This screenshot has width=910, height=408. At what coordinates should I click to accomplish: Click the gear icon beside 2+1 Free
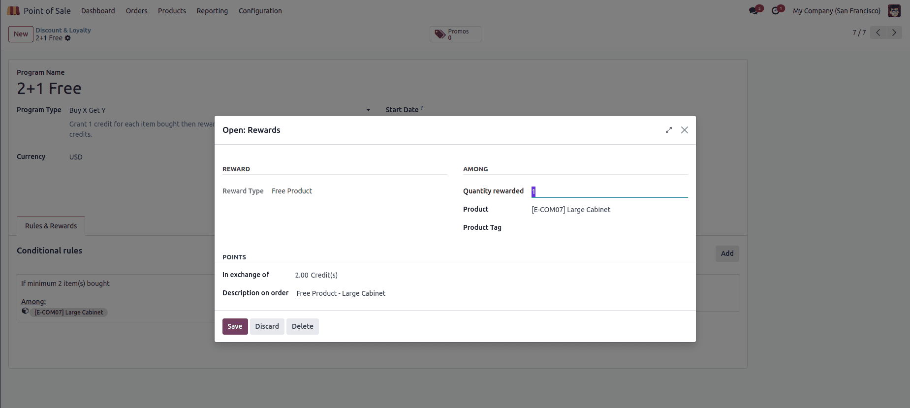[68, 38]
